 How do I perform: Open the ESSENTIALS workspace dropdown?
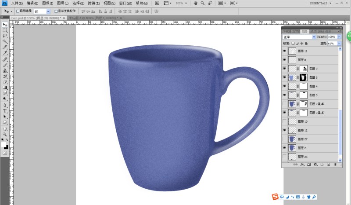coord(320,3)
